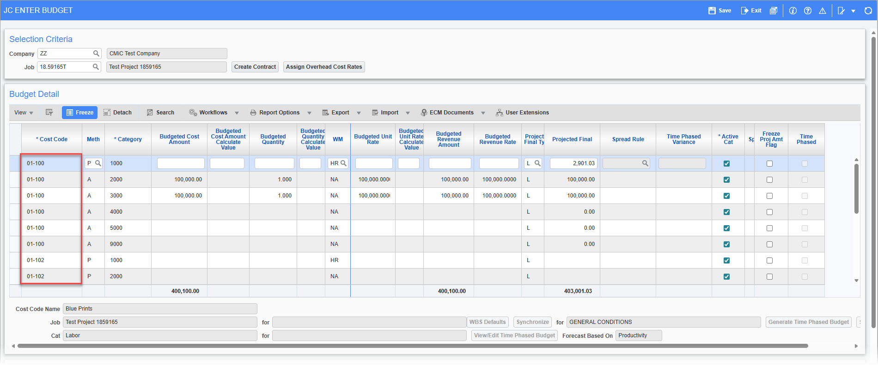Open the multi-window icon beside Exit
The image size is (878, 365).
pos(773,11)
